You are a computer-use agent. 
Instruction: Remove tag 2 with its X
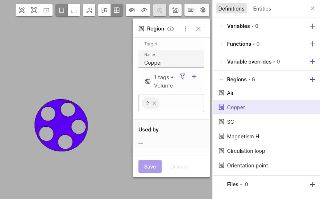click(x=154, y=103)
